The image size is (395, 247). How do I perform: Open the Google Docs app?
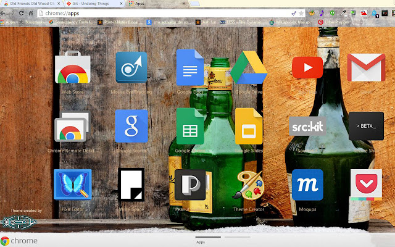[190, 67]
